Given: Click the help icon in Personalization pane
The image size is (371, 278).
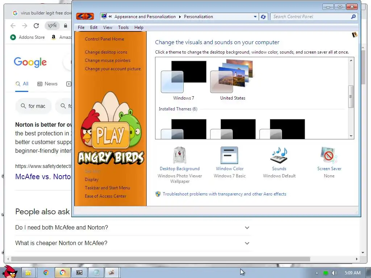Looking at the screenshot, I should pos(354,35).
